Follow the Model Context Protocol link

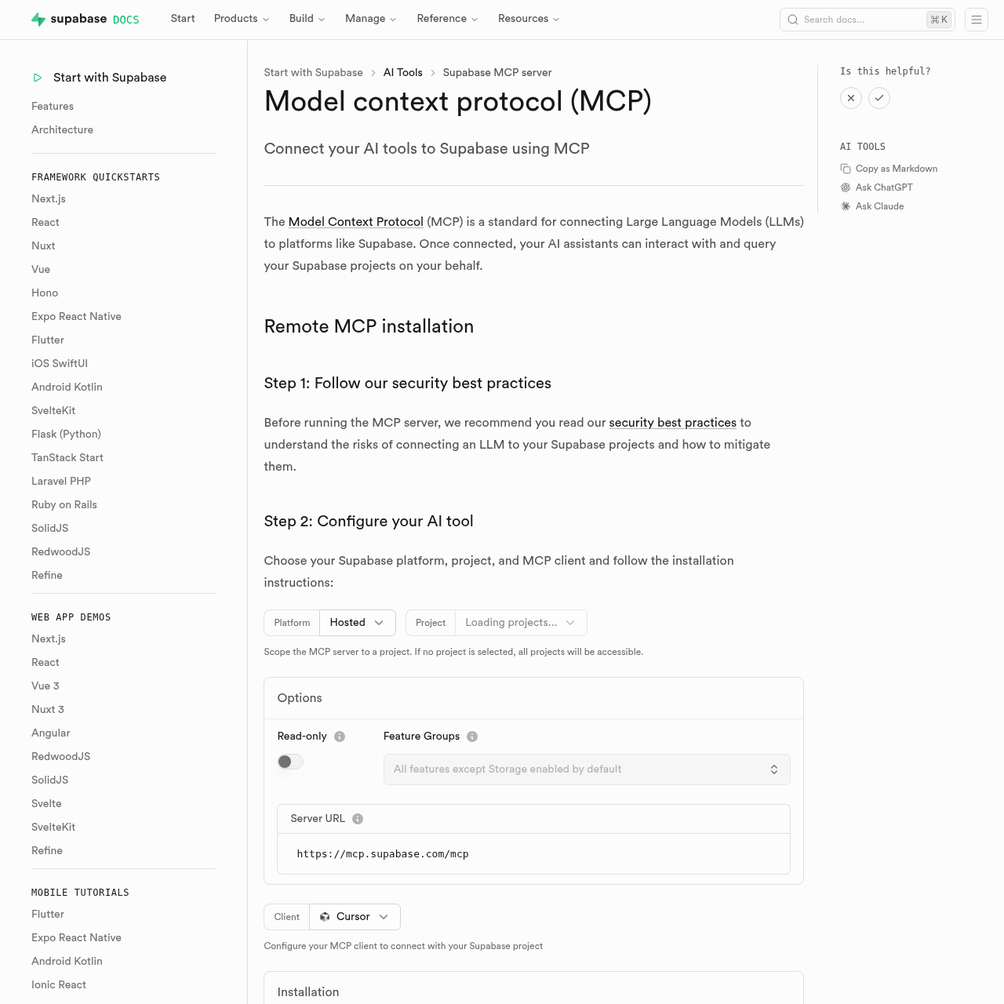pyautogui.click(x=355, y=222)
